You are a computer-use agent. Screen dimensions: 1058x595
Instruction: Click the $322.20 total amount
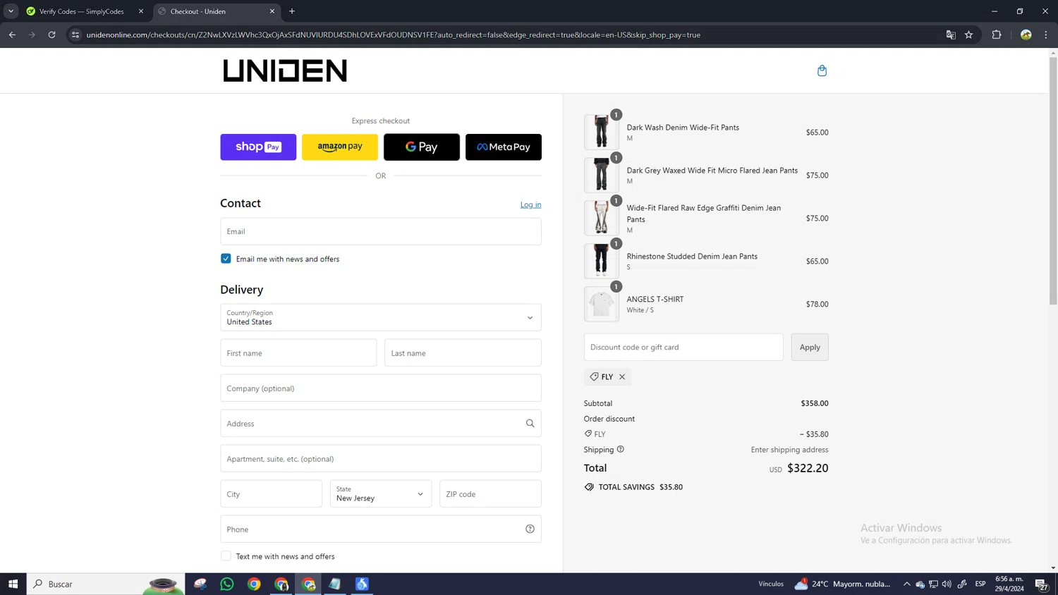808,468
